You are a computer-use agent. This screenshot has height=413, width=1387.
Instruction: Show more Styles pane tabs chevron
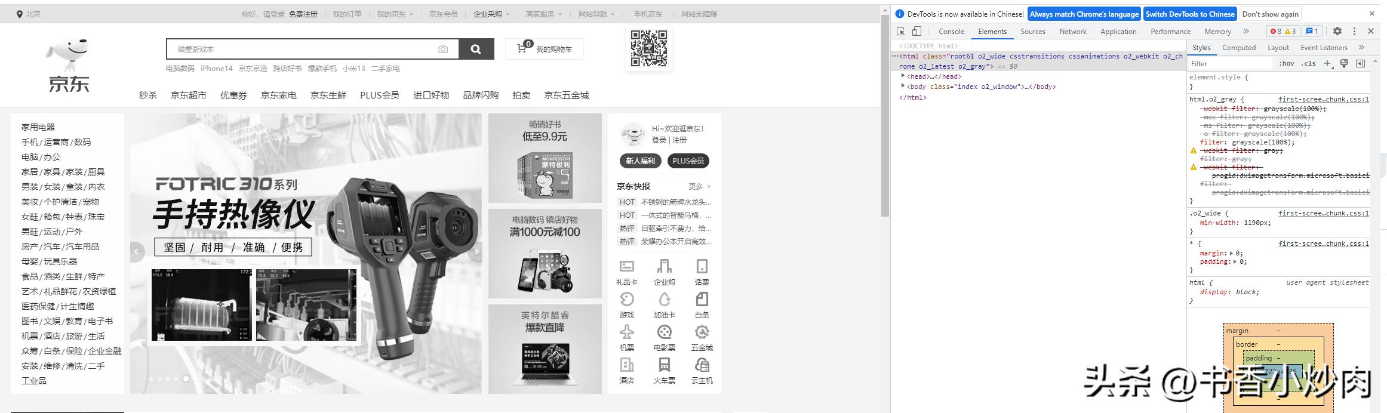pos(1361,47)
